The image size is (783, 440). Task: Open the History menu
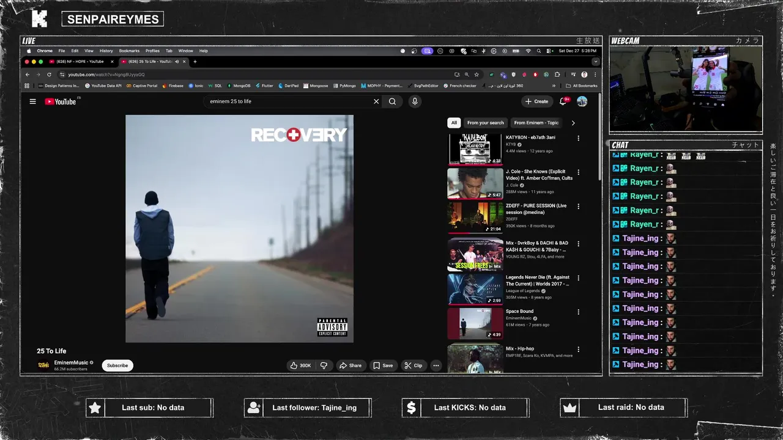click(x=106, y=51)
